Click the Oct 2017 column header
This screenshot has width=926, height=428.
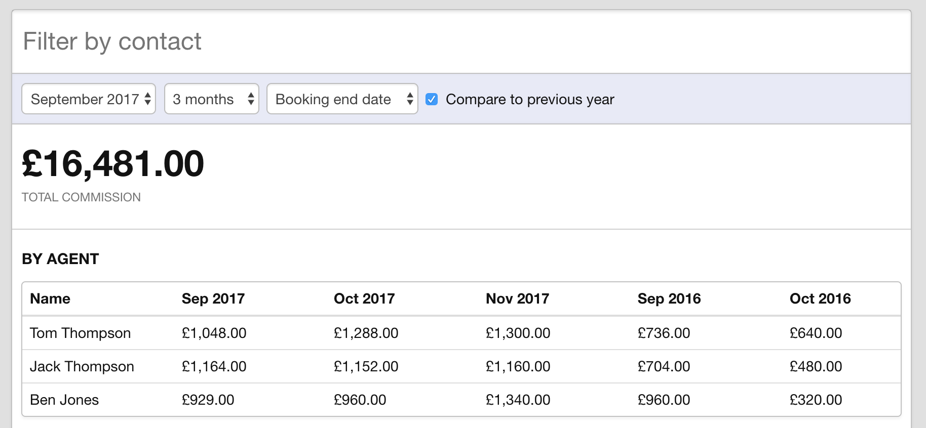click(364, 298)
